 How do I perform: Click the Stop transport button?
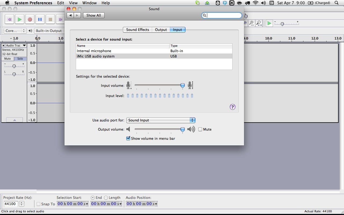click(x=50, y=19)
